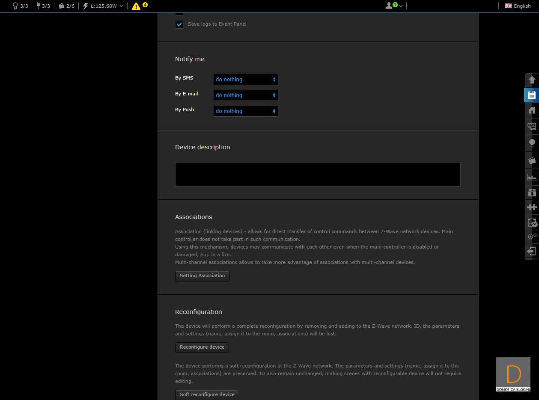Open the energy chart icon in sidebar

(x=532, y=177)
